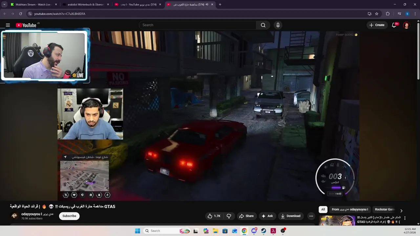
Task: Click the Share button
Action: click(x=246, y=216)
